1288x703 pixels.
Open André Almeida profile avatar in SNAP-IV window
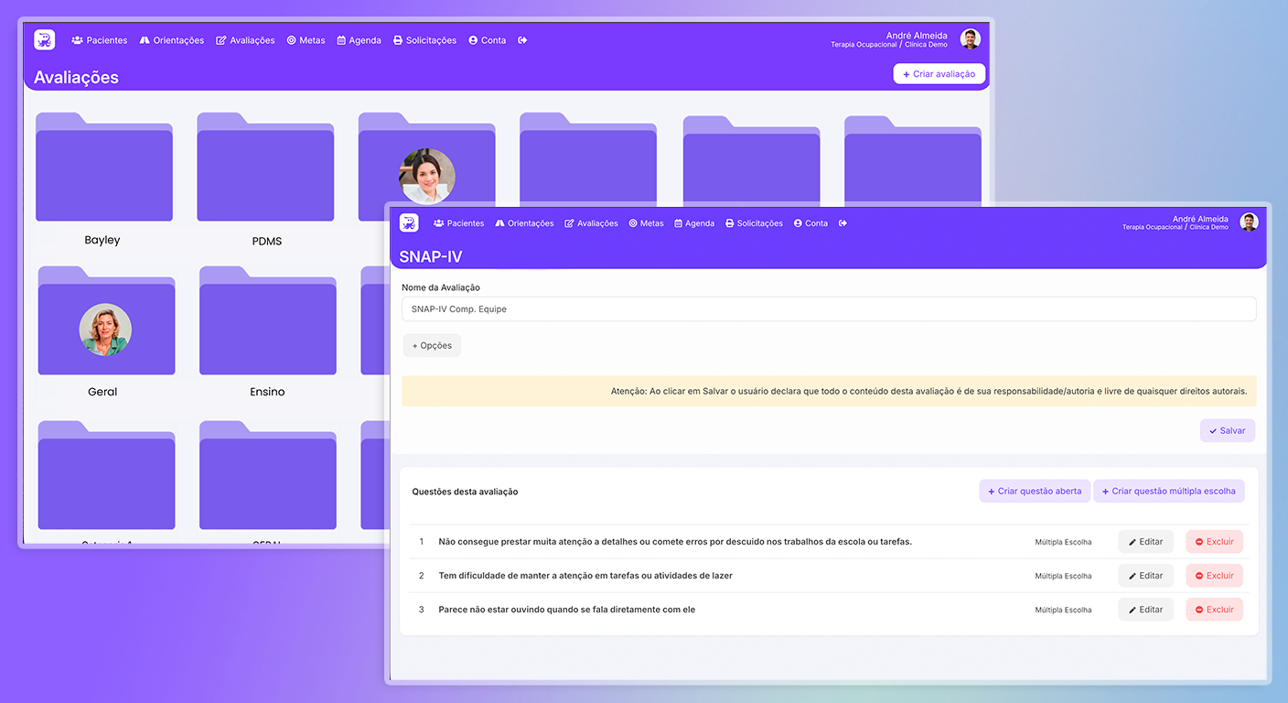[1249, 222]
